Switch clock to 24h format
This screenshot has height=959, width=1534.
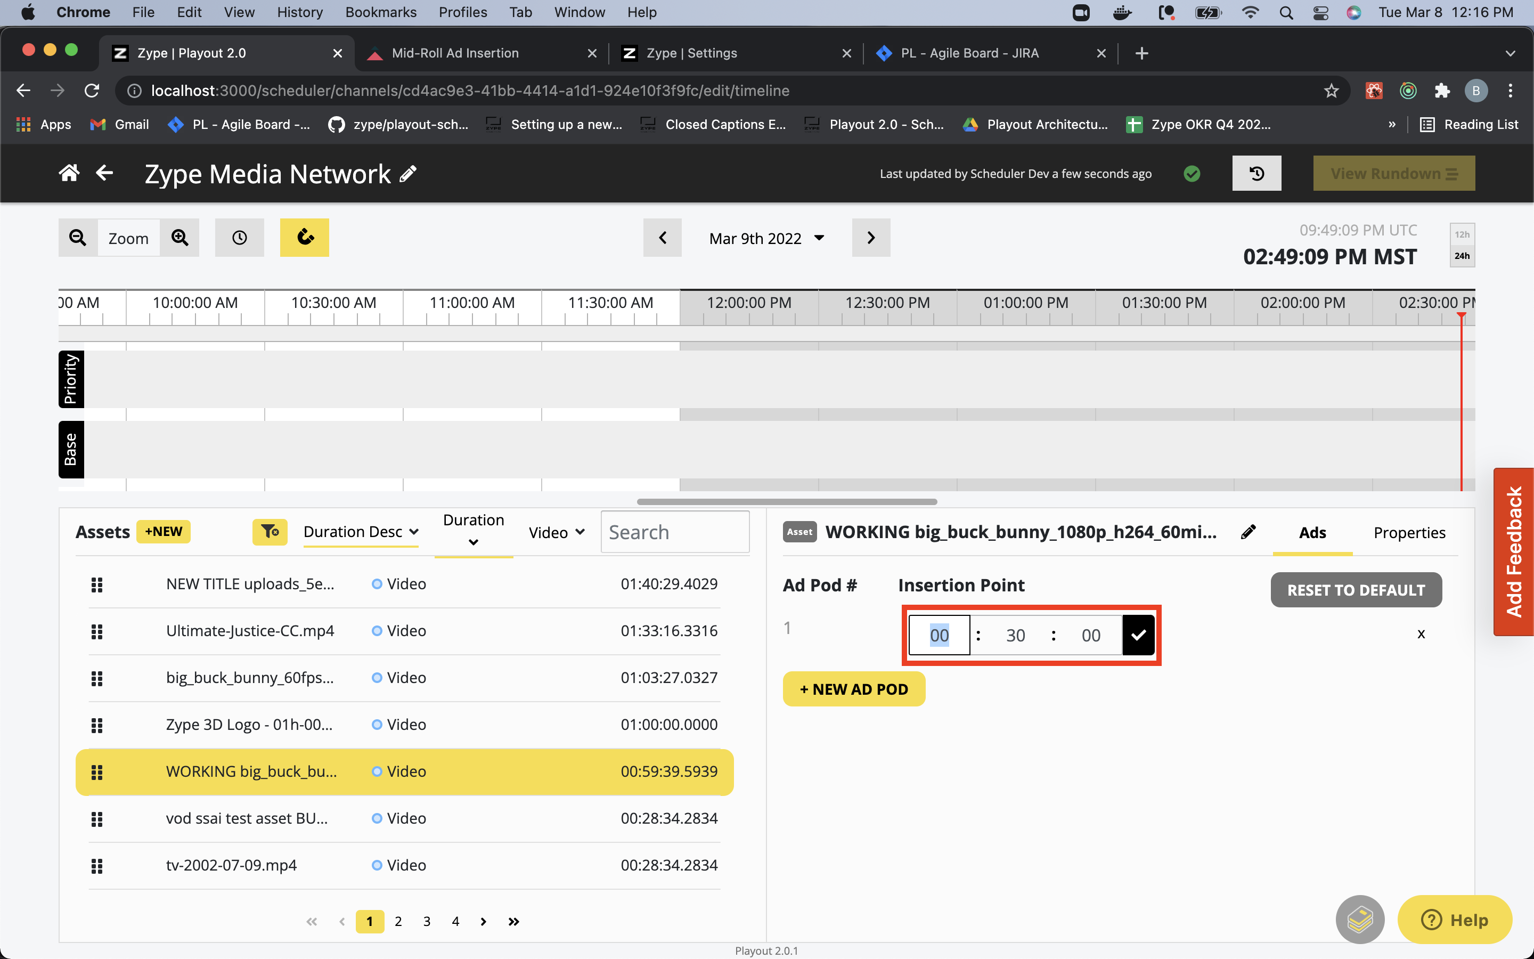click(1462, 256)
